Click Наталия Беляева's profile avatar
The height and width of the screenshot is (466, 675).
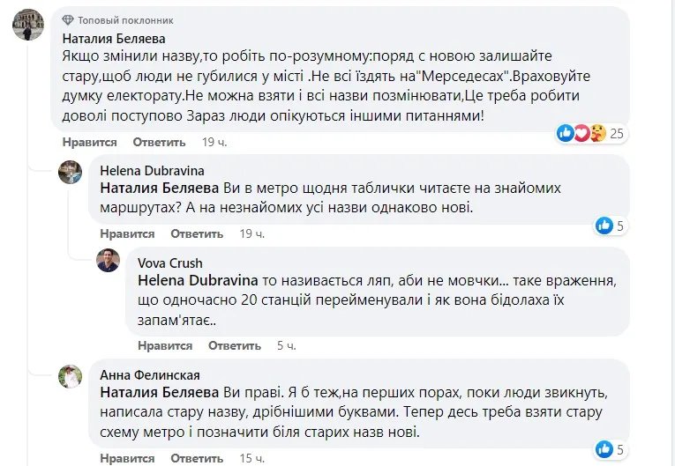pos(27,26)
